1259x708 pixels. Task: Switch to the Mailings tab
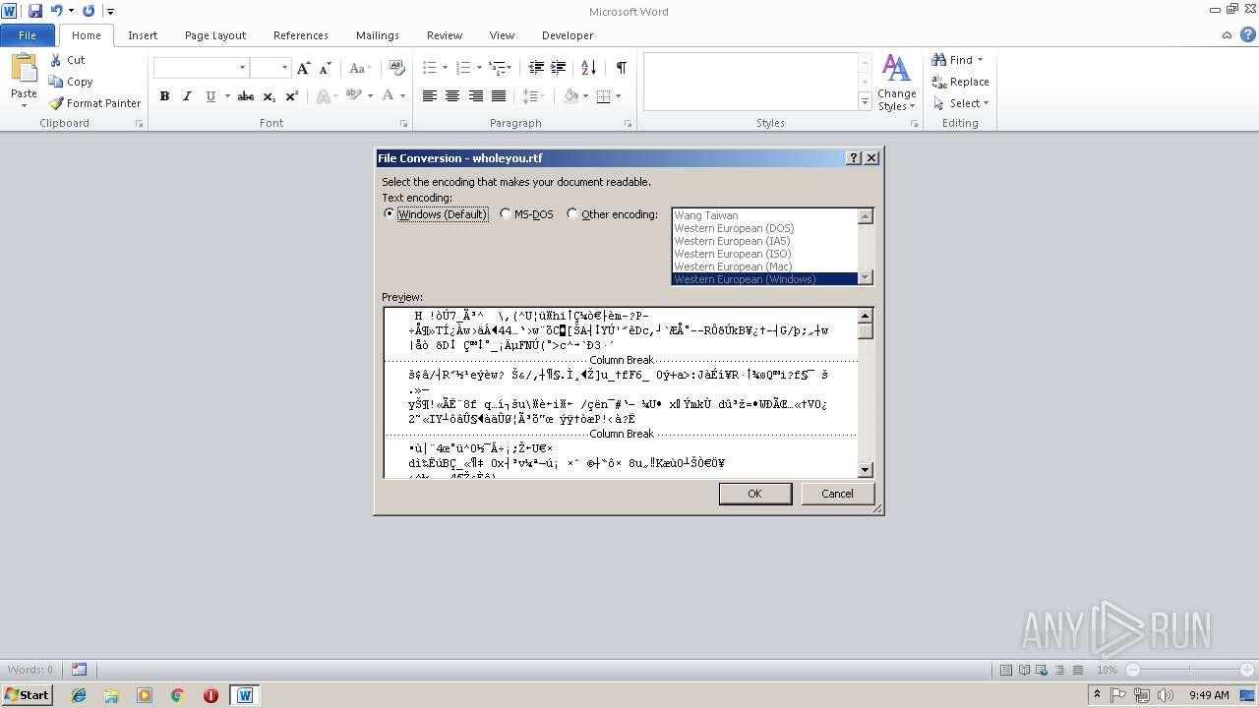tap(378, 35)
